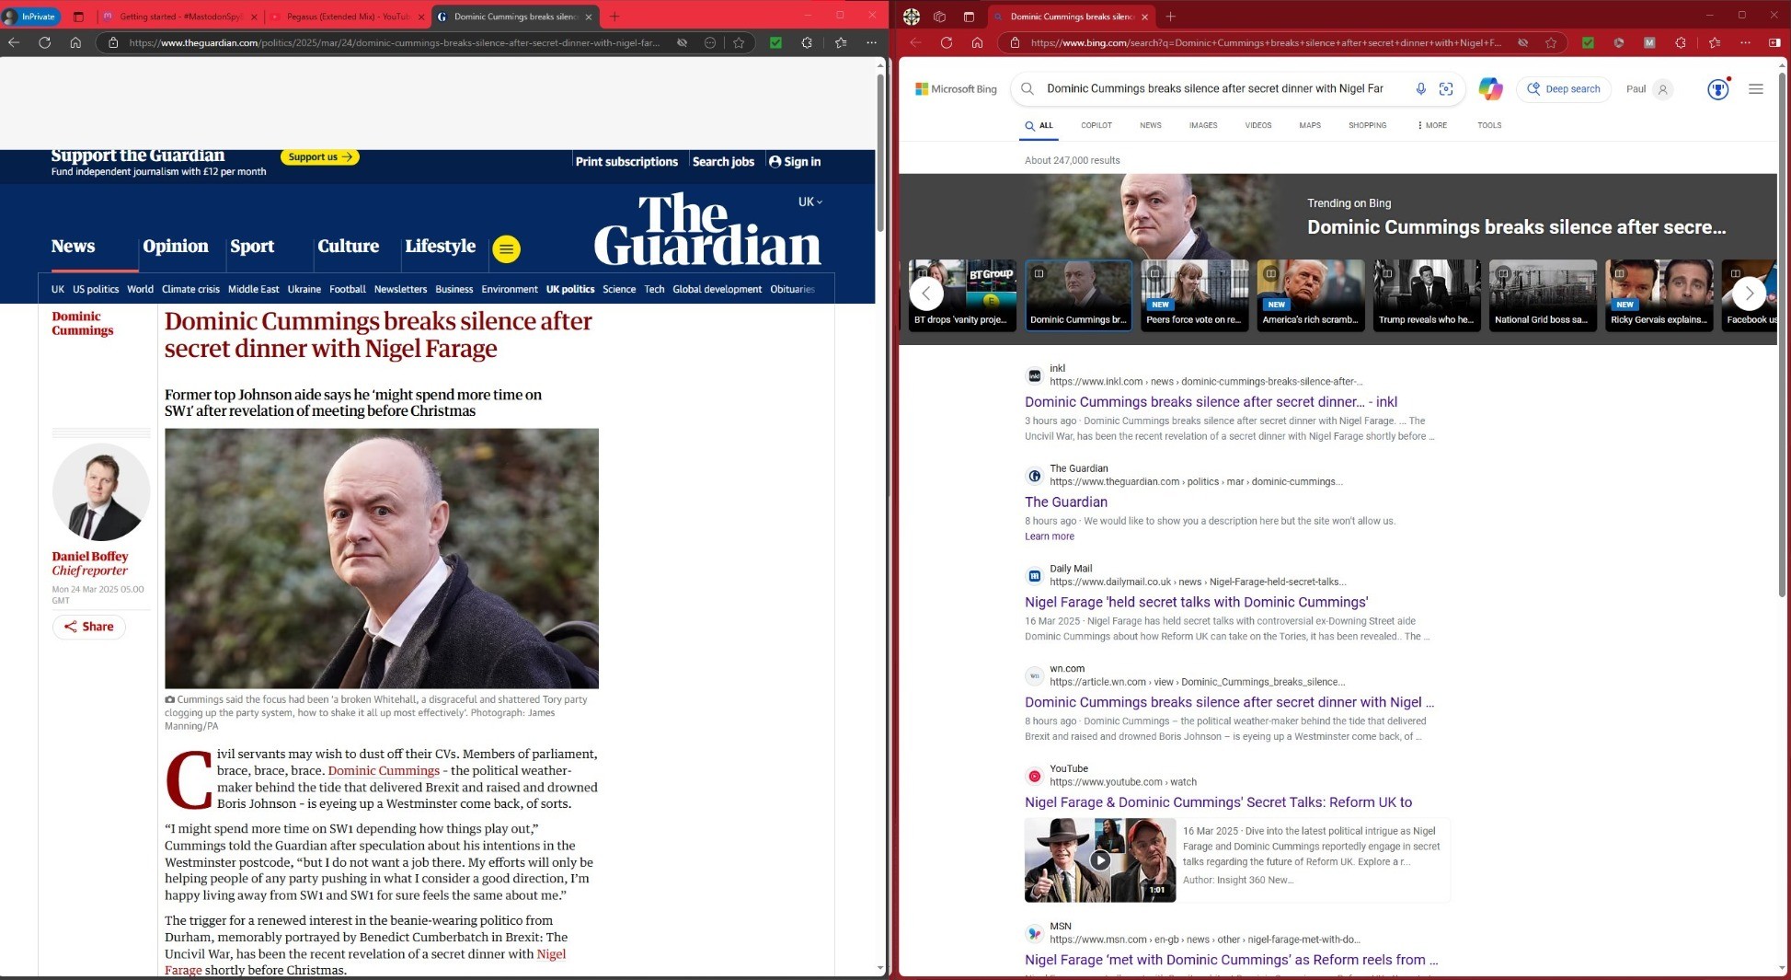Viewport: 1791px width, 980px height.
Task: Click the workspaces icon in the Bing window
Action: tap(939, 17)
